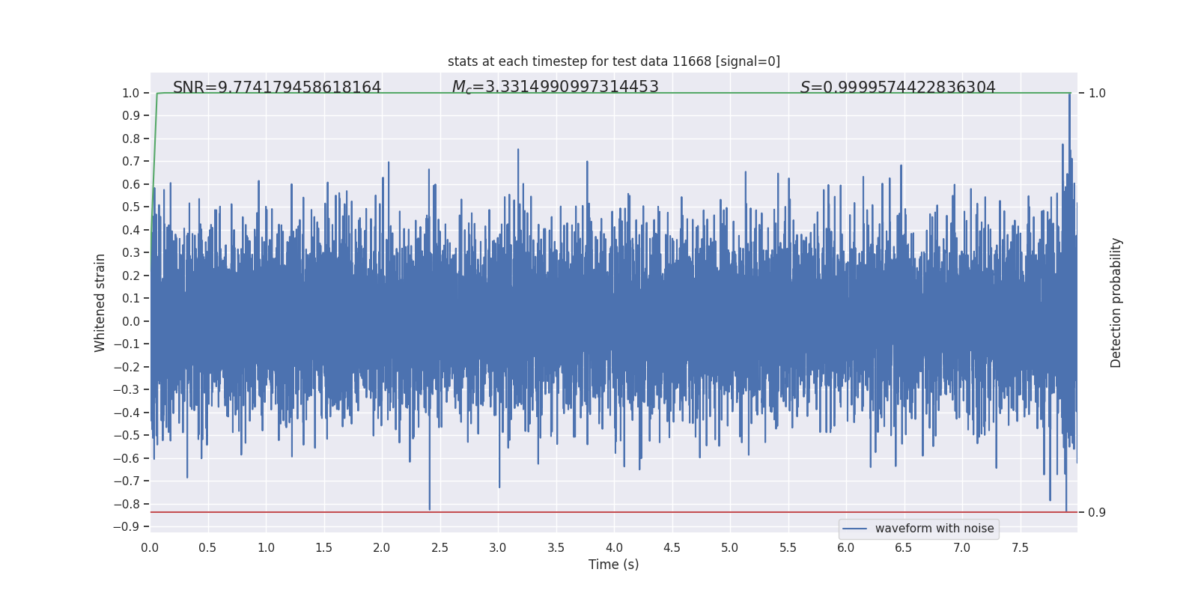
Task: Click the 0.4 tick on the strain axis
Action: (x=131, y=230)
